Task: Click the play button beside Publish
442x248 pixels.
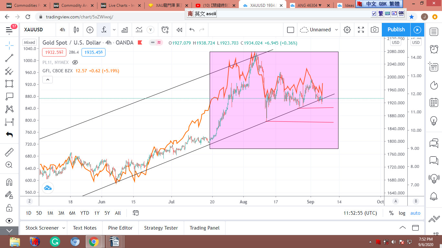Action: click(x=417, y=30)
